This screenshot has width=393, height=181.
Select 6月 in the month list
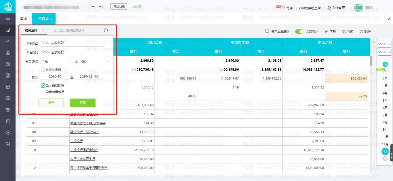[385, 108]
